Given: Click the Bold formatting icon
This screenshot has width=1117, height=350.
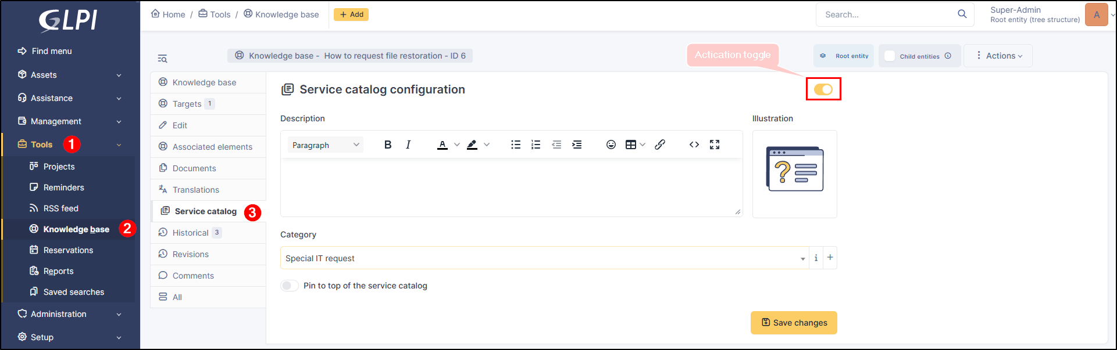Looking at the screenshot, I should pos(388,145).
